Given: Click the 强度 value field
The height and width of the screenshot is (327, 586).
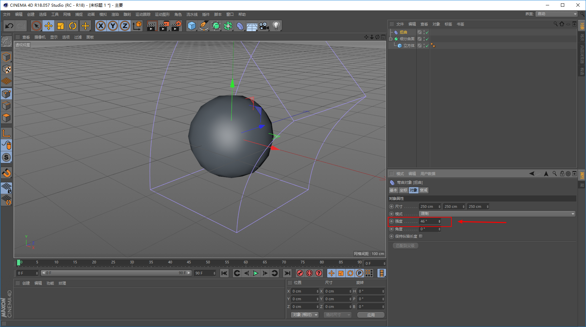Looking at the screenshot, I should point(430,221).
